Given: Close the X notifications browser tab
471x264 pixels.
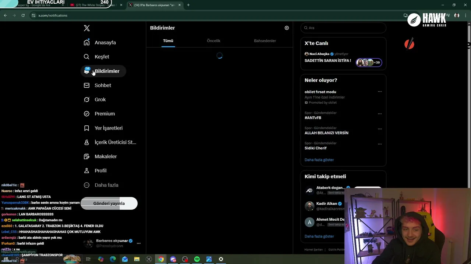Looking at the screenshot, I should [x=179, y=5].
